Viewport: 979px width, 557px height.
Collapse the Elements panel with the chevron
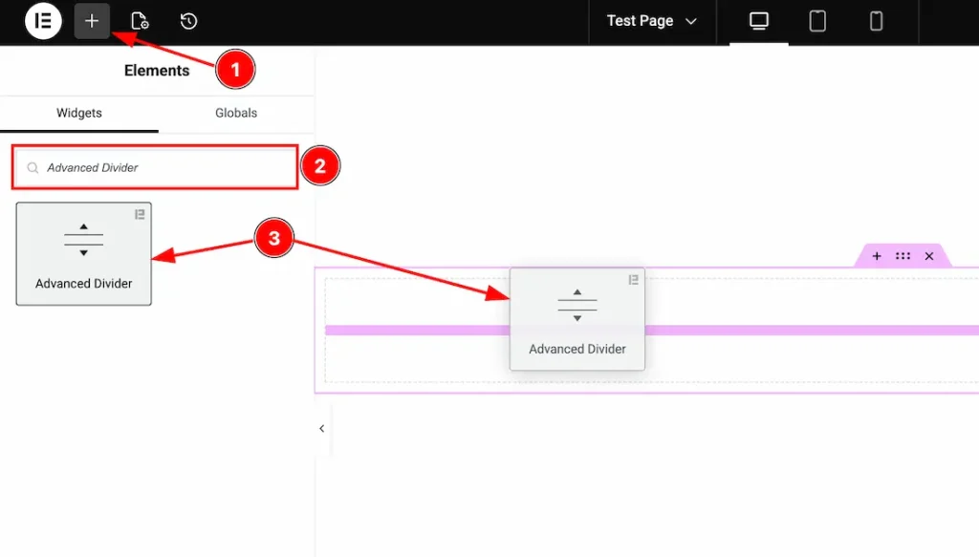click(321, 429)
